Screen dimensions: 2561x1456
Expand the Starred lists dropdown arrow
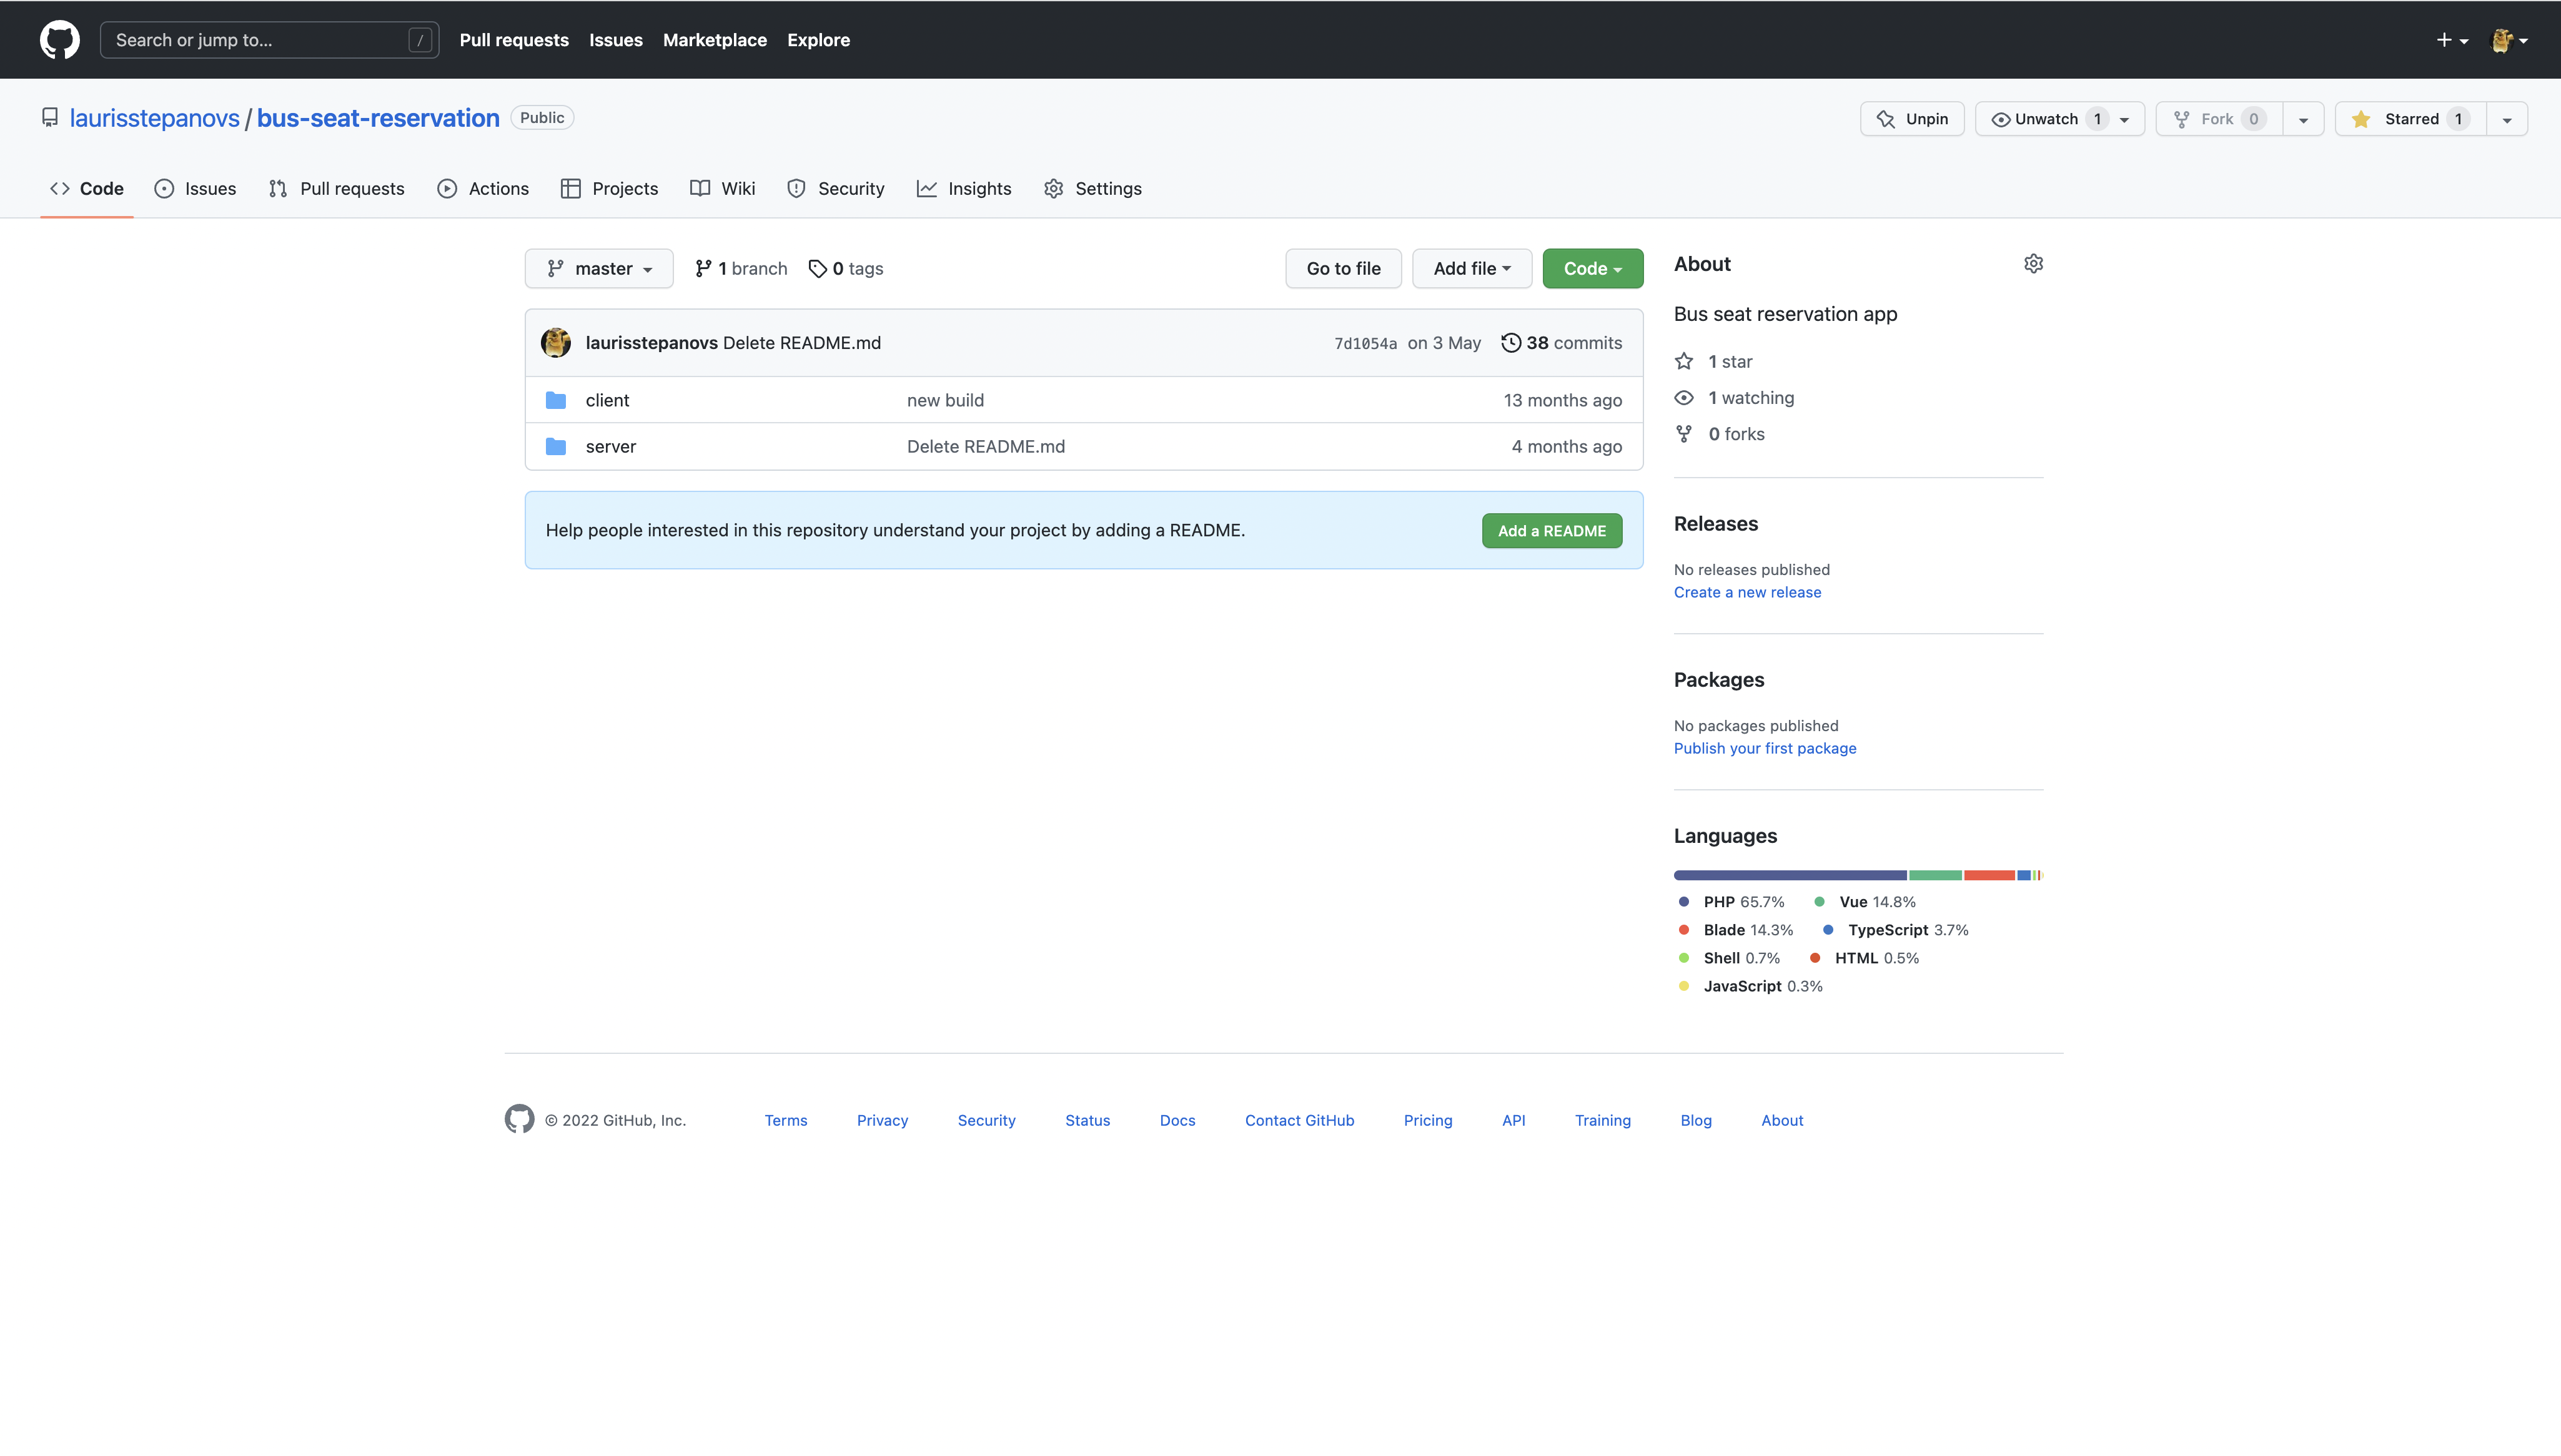[x=2507, y=119]
